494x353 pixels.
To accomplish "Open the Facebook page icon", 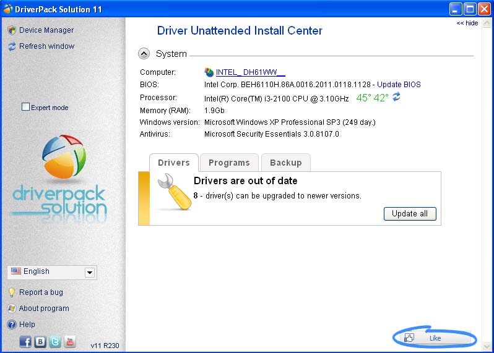I will click(25, 341).
